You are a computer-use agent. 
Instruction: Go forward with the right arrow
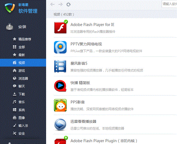[x=61, y=5]
